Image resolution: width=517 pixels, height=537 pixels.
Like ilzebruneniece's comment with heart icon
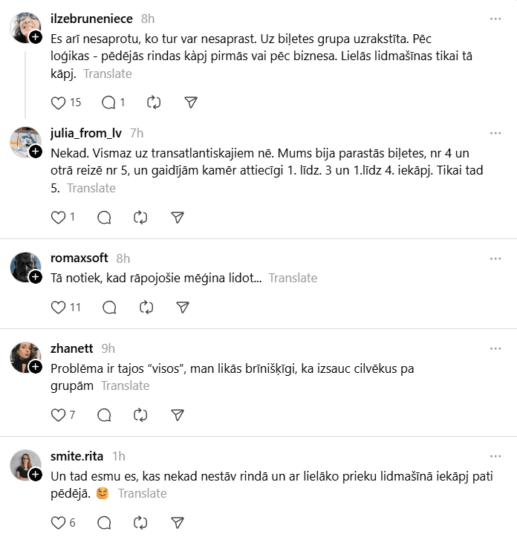[59, 102]
